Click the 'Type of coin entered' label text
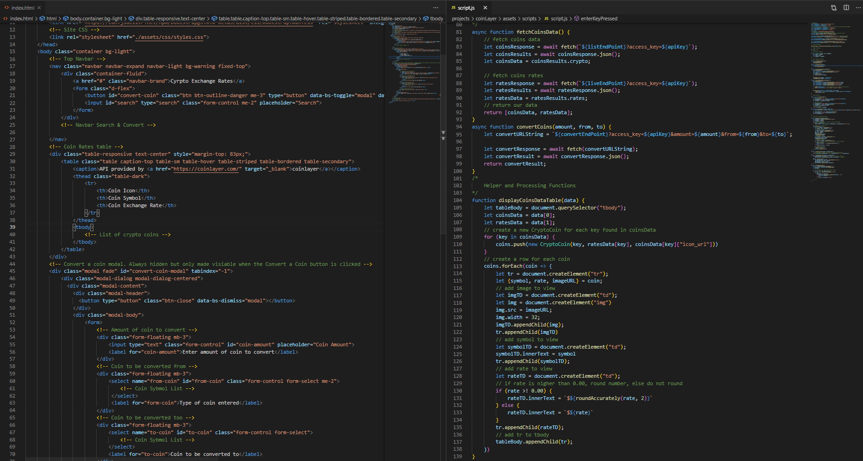 [209, 403]
